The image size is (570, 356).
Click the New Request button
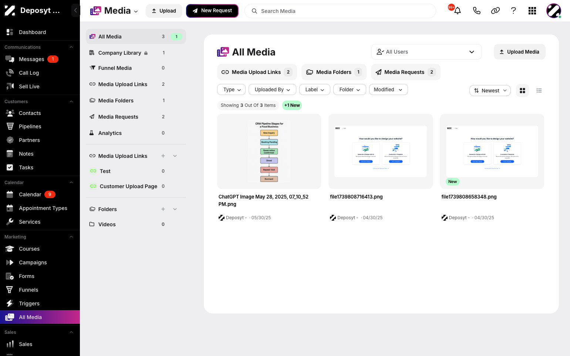pos(212,11)
